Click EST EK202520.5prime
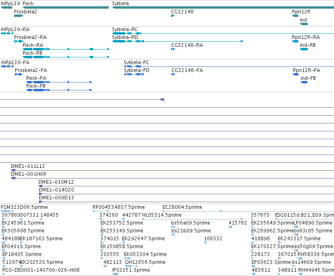Image resolution: width=334 pixels, height=276 pixels. click(42, 262)
